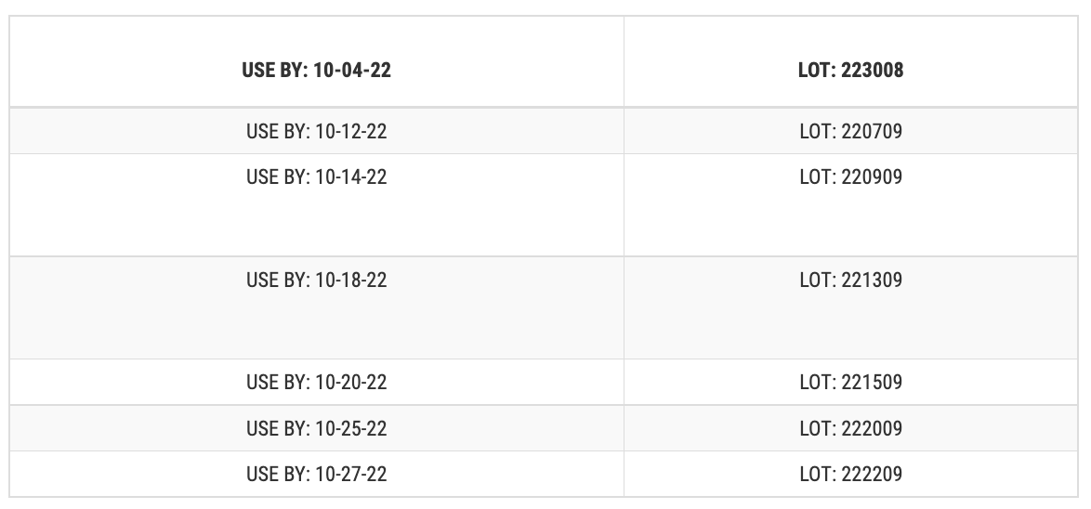Click the lot number 221509

pos(872,382)
